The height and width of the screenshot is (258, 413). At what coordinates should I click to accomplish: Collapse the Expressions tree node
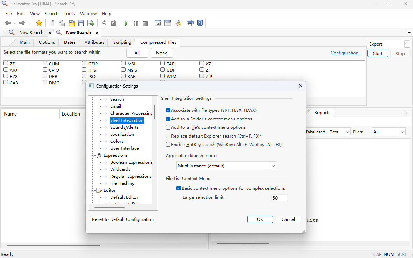pos(93,155)
